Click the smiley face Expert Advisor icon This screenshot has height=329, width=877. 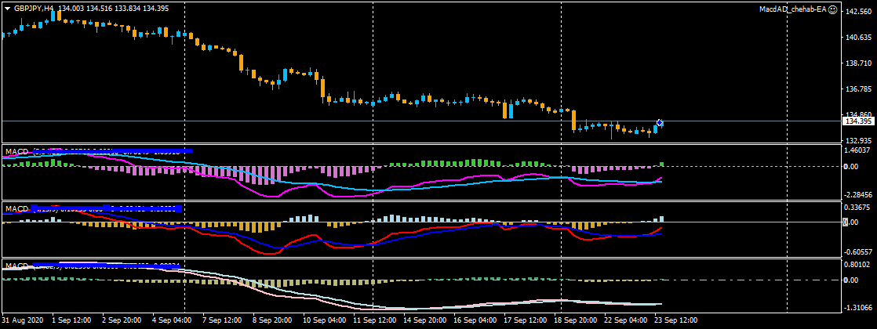pos(832,9)
